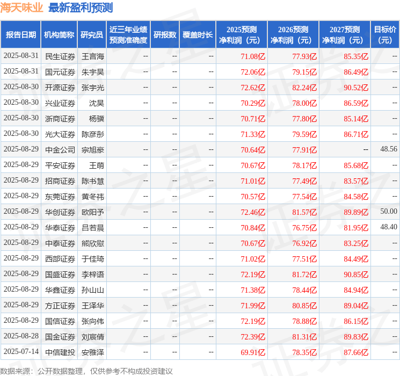Select the 目标价 column header
This screenshot has height=376, width=400.
384,35
